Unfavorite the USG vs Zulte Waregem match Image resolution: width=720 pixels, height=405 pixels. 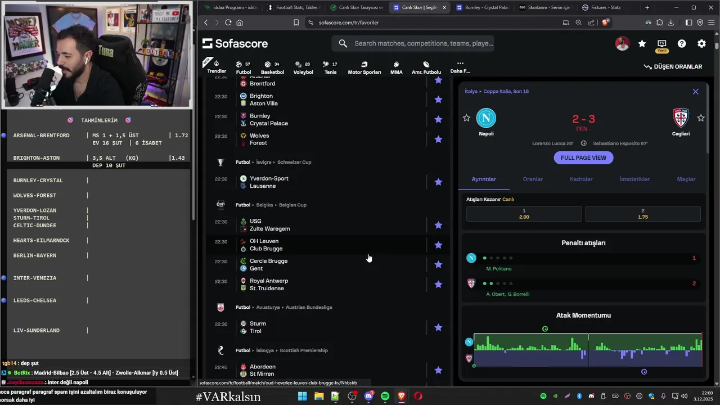(x=438, y=225)
